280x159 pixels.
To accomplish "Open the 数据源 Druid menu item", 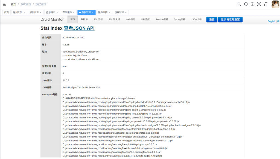I will pos(84,20).
